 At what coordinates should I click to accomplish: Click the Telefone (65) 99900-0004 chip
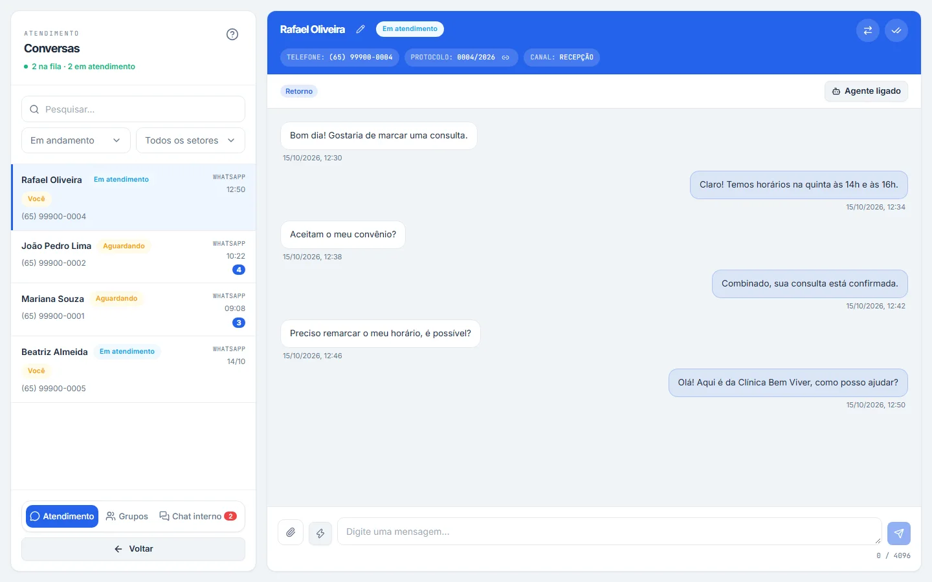pos(340,58)
